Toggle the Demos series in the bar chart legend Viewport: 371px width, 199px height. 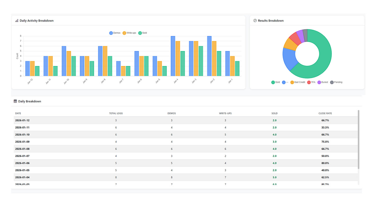point(114,33)
